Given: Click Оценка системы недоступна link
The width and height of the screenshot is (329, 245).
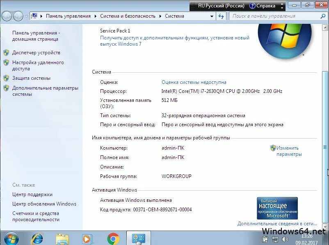Looking at the screenshot, I should tap(194, 82).
